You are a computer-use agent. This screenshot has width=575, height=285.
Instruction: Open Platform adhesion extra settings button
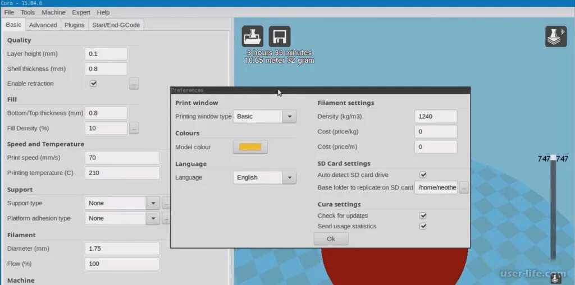pyautogui.click(x=166, y=218)
